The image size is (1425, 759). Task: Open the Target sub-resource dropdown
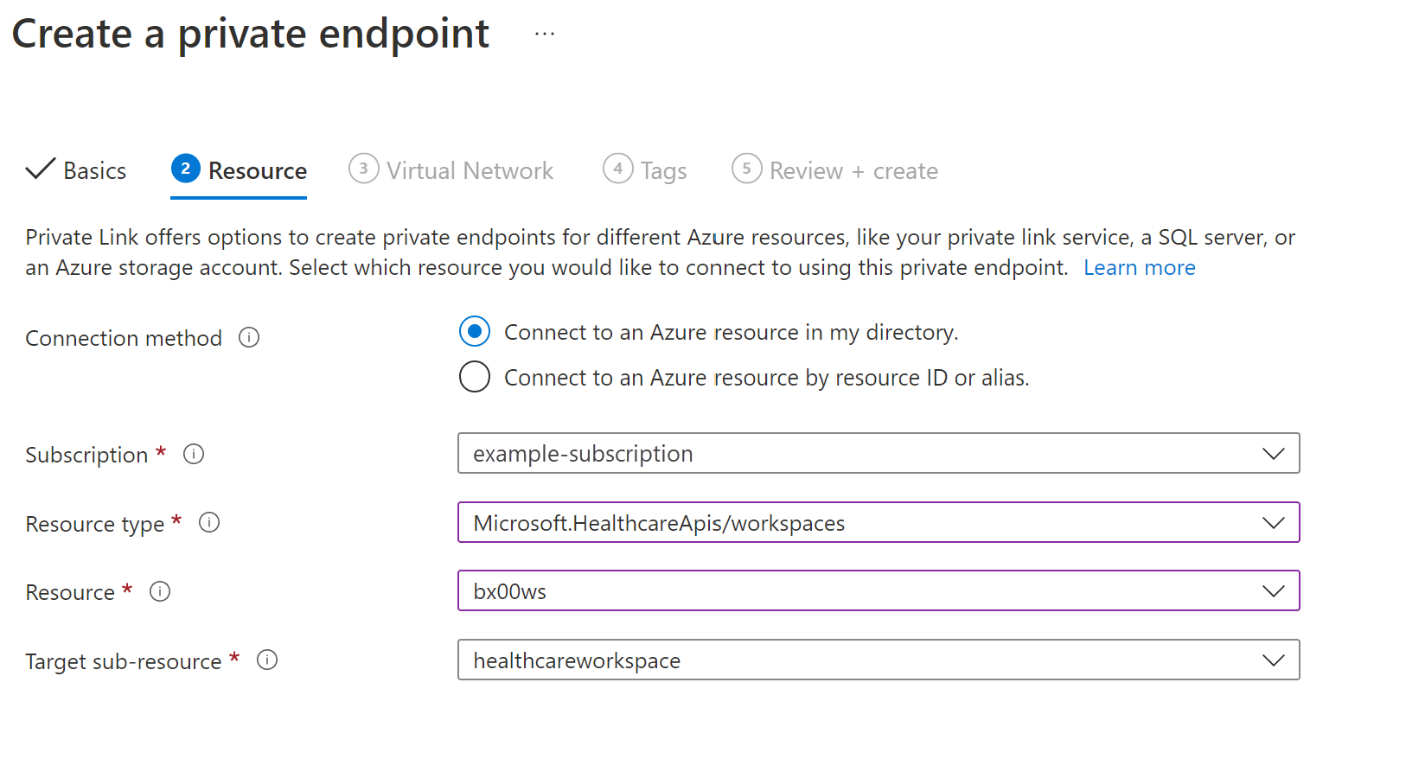click(879, 660)
